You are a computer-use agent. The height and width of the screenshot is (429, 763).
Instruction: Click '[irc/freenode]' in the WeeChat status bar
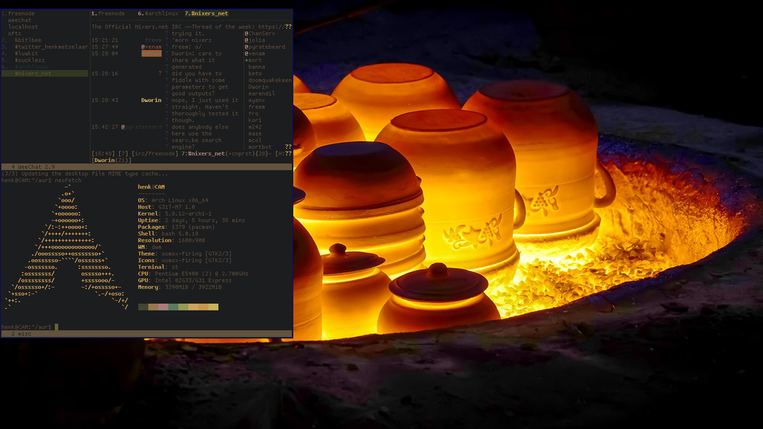tap(155, 154)
